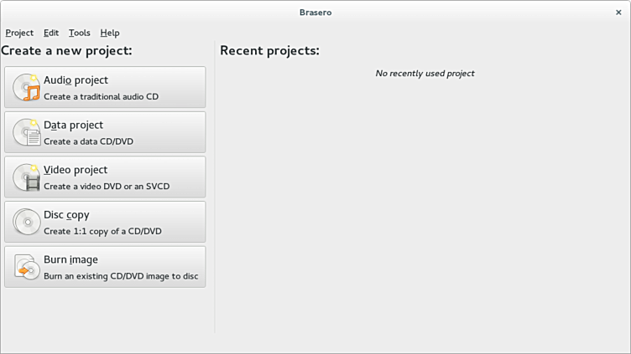Click the data disc document icon
The height and width of the screenshot is (354, 631).
point(26,132)
